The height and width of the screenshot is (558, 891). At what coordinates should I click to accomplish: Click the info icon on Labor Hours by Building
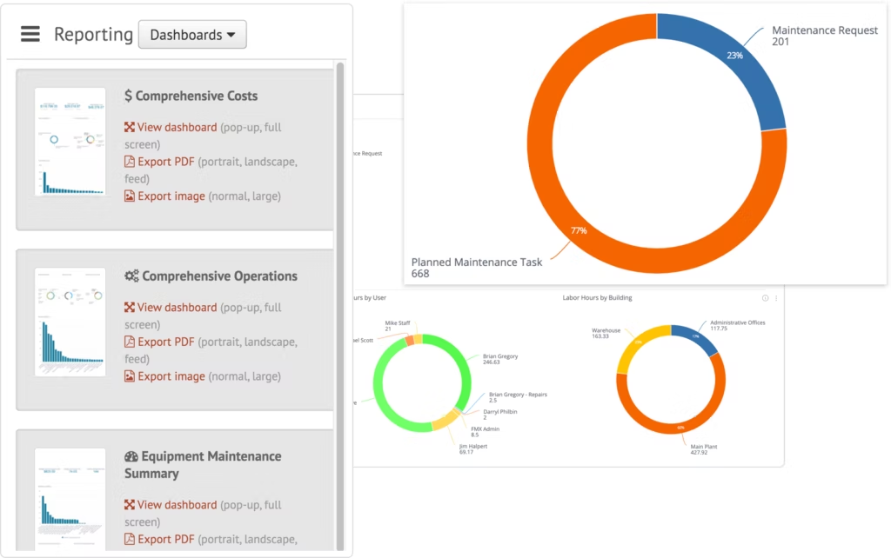pos(766,298)
